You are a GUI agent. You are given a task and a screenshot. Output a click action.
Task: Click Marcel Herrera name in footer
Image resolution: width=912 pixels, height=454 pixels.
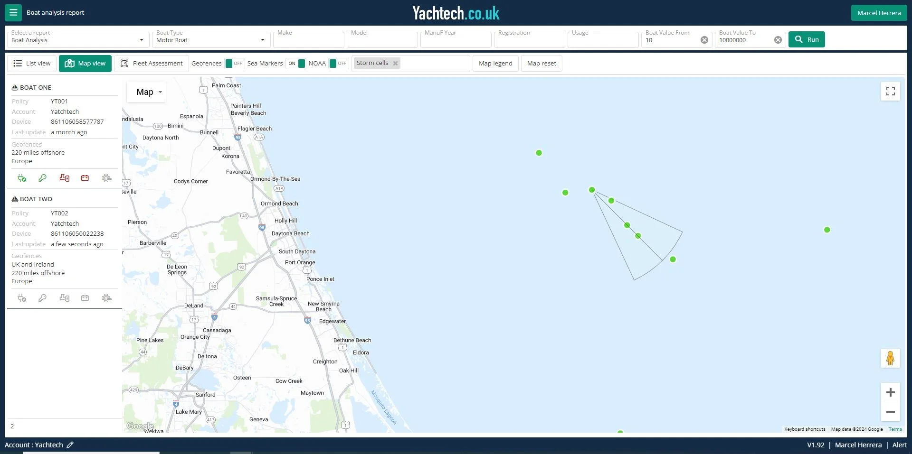(x=858, y=445)
